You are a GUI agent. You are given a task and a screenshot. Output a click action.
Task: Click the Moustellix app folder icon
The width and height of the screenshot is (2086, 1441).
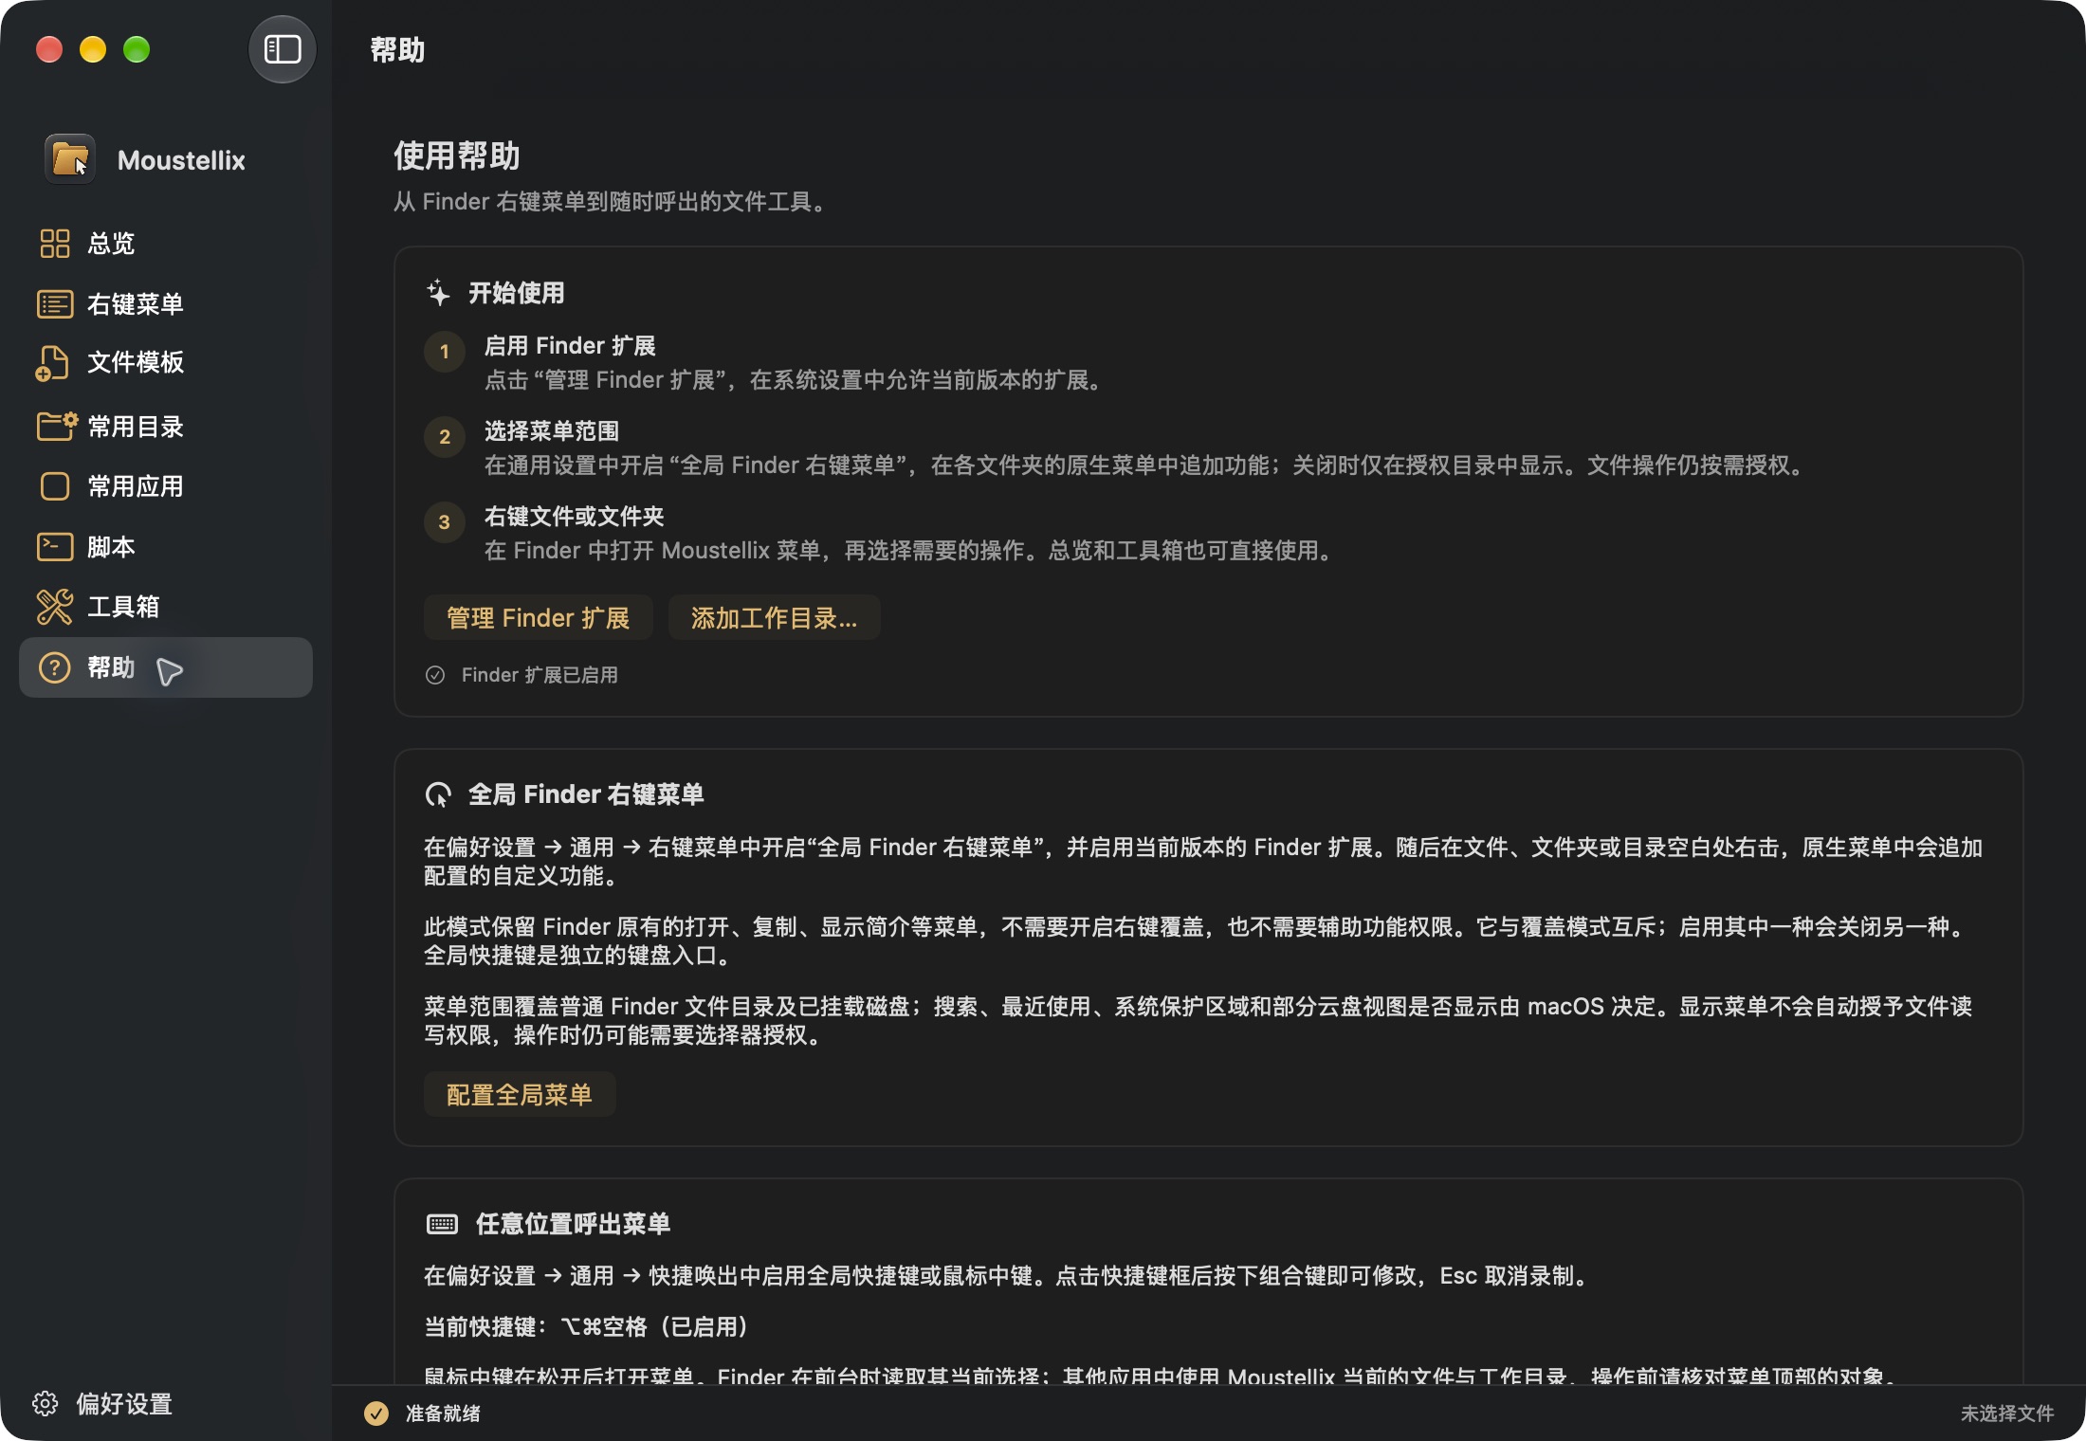pyautogui.click(x=70, y=159)
